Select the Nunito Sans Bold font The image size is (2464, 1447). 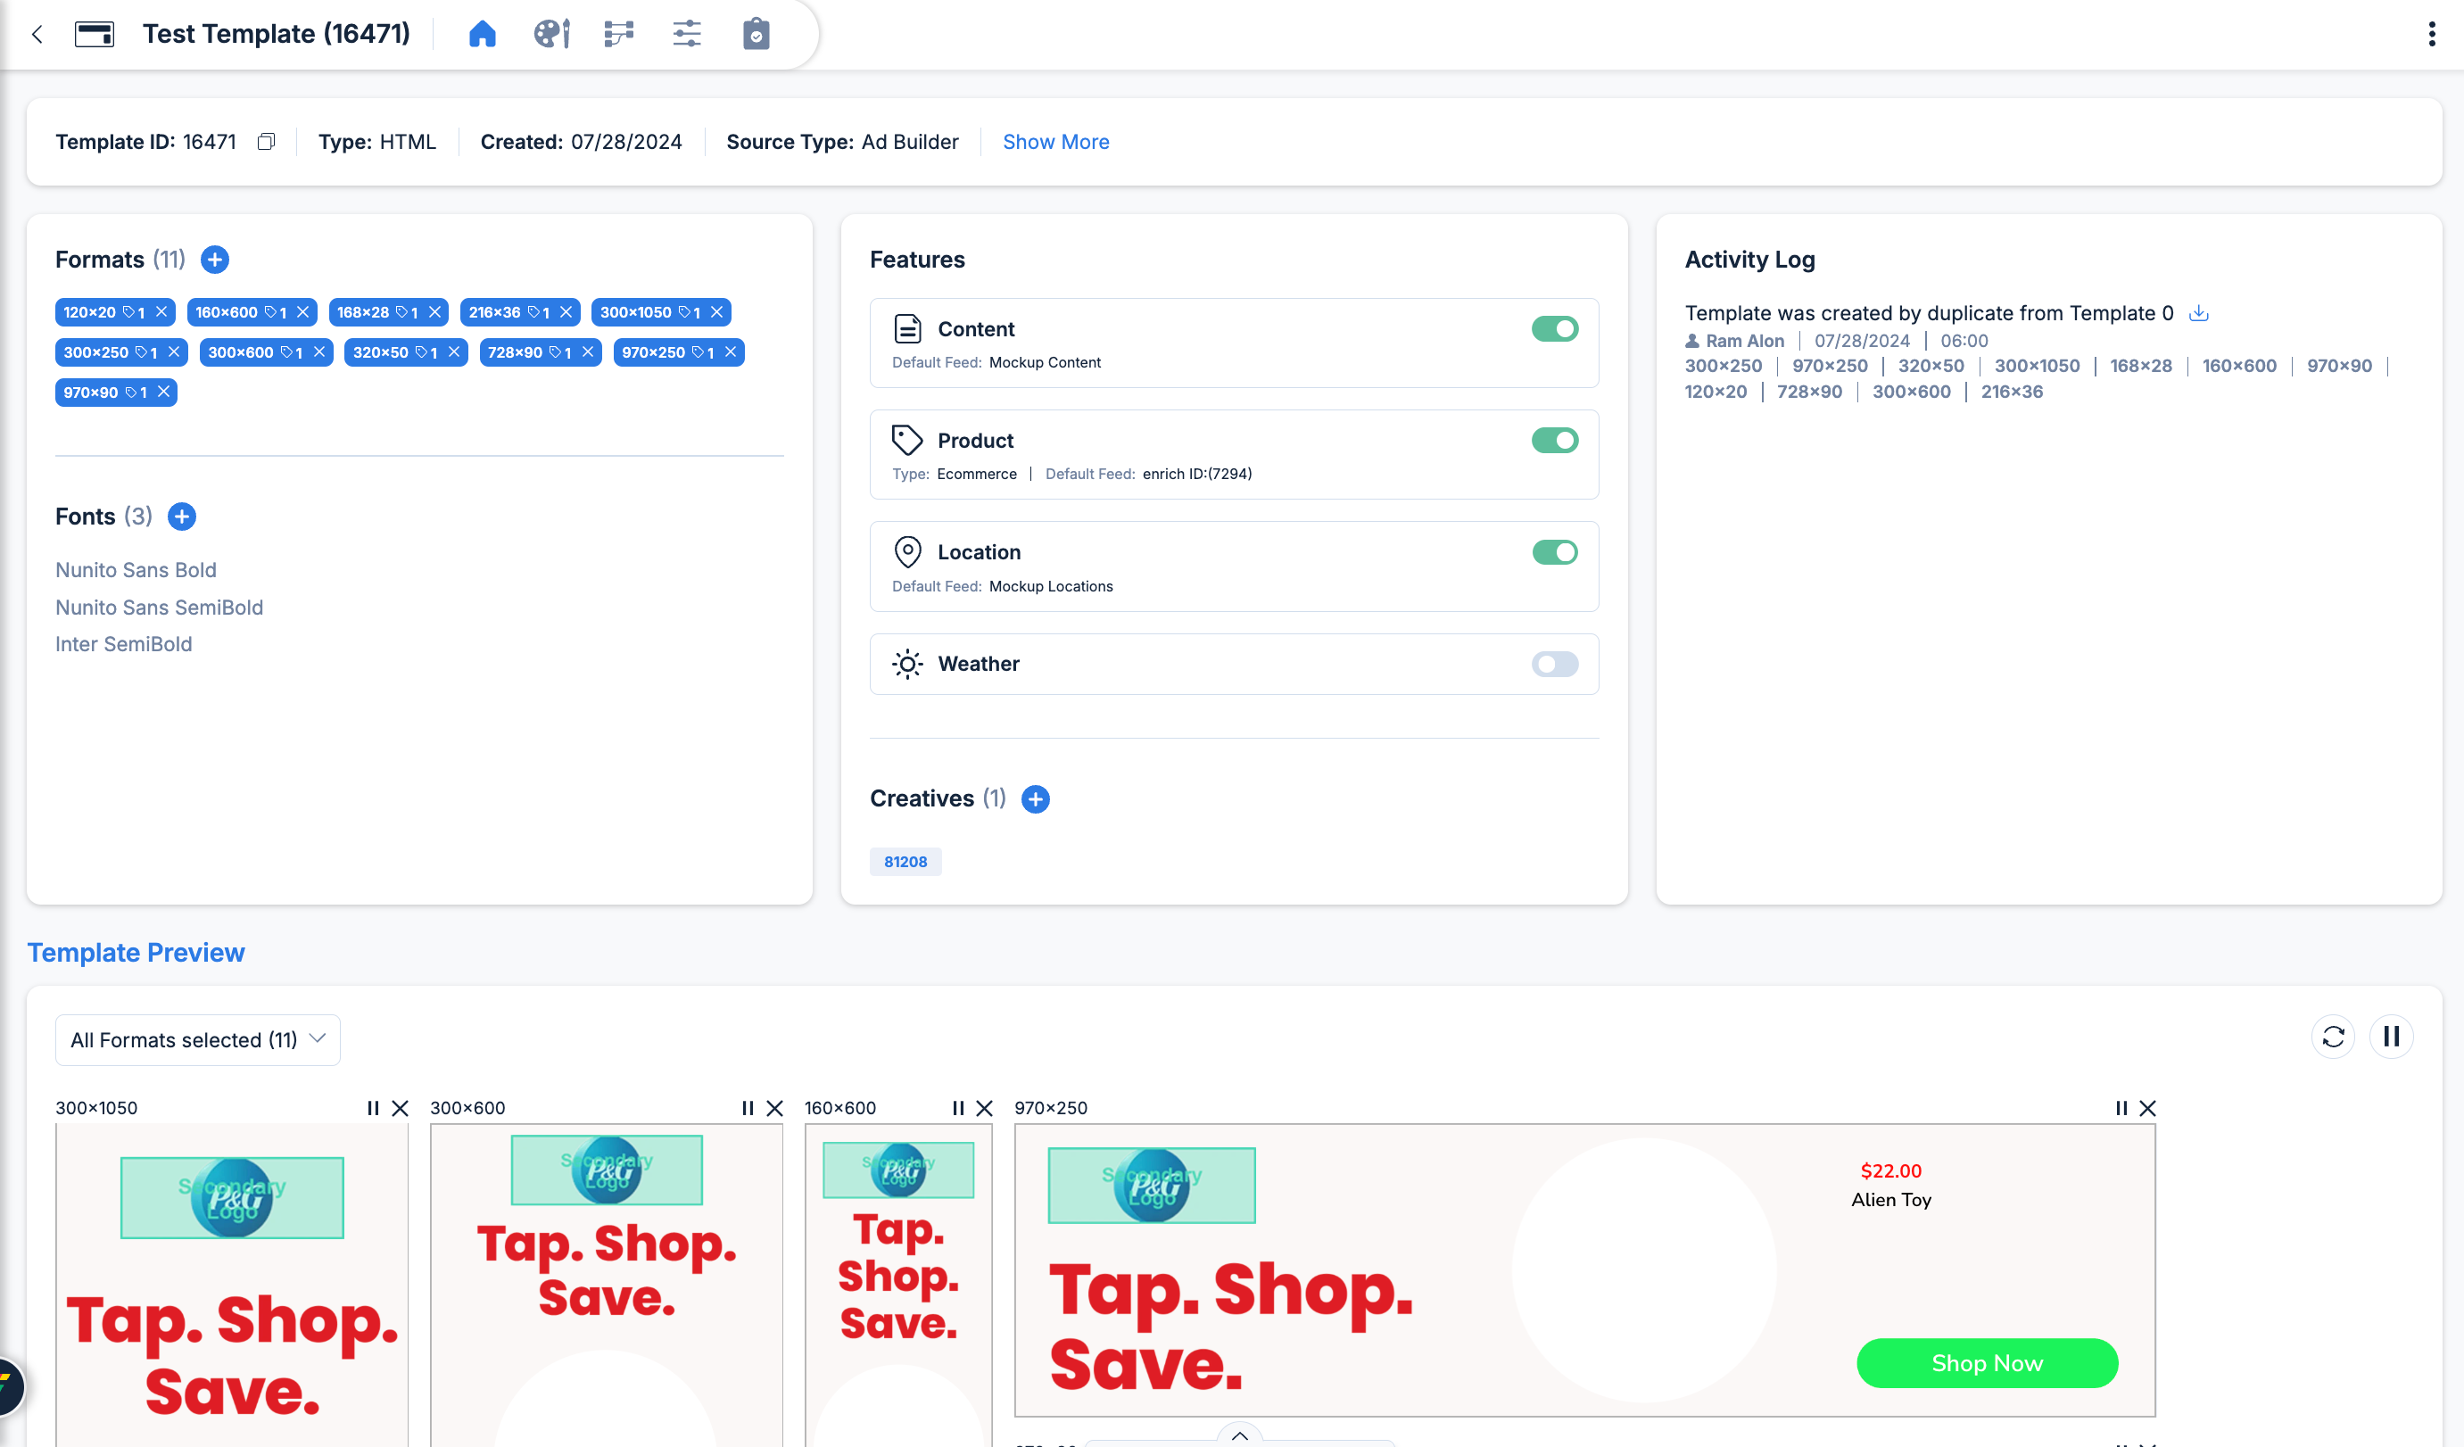[x=136, y=570]
